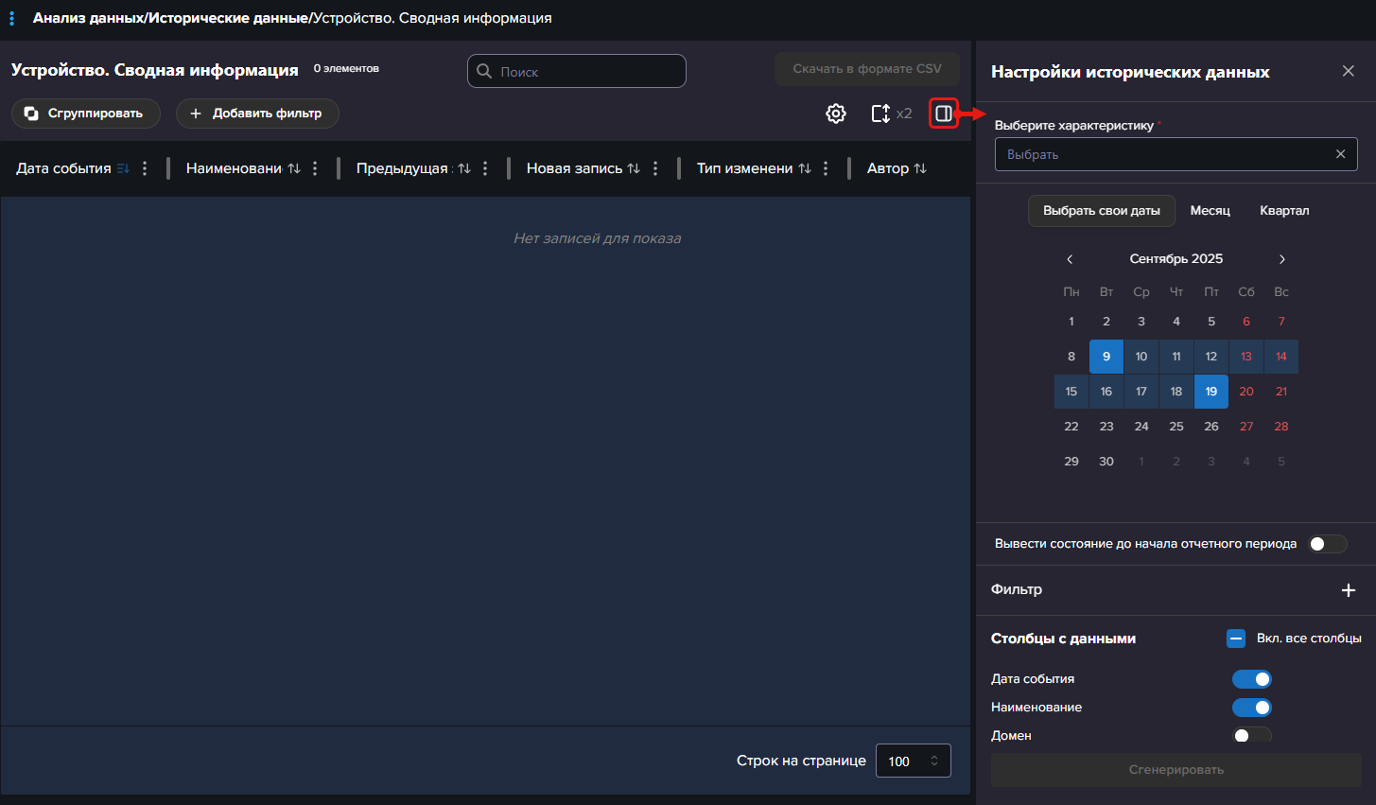Toggle the side panel layout icon

coord(943,114)
